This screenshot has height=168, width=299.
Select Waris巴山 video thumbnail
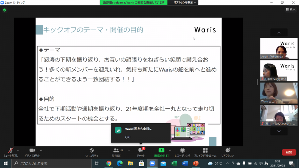279,93
